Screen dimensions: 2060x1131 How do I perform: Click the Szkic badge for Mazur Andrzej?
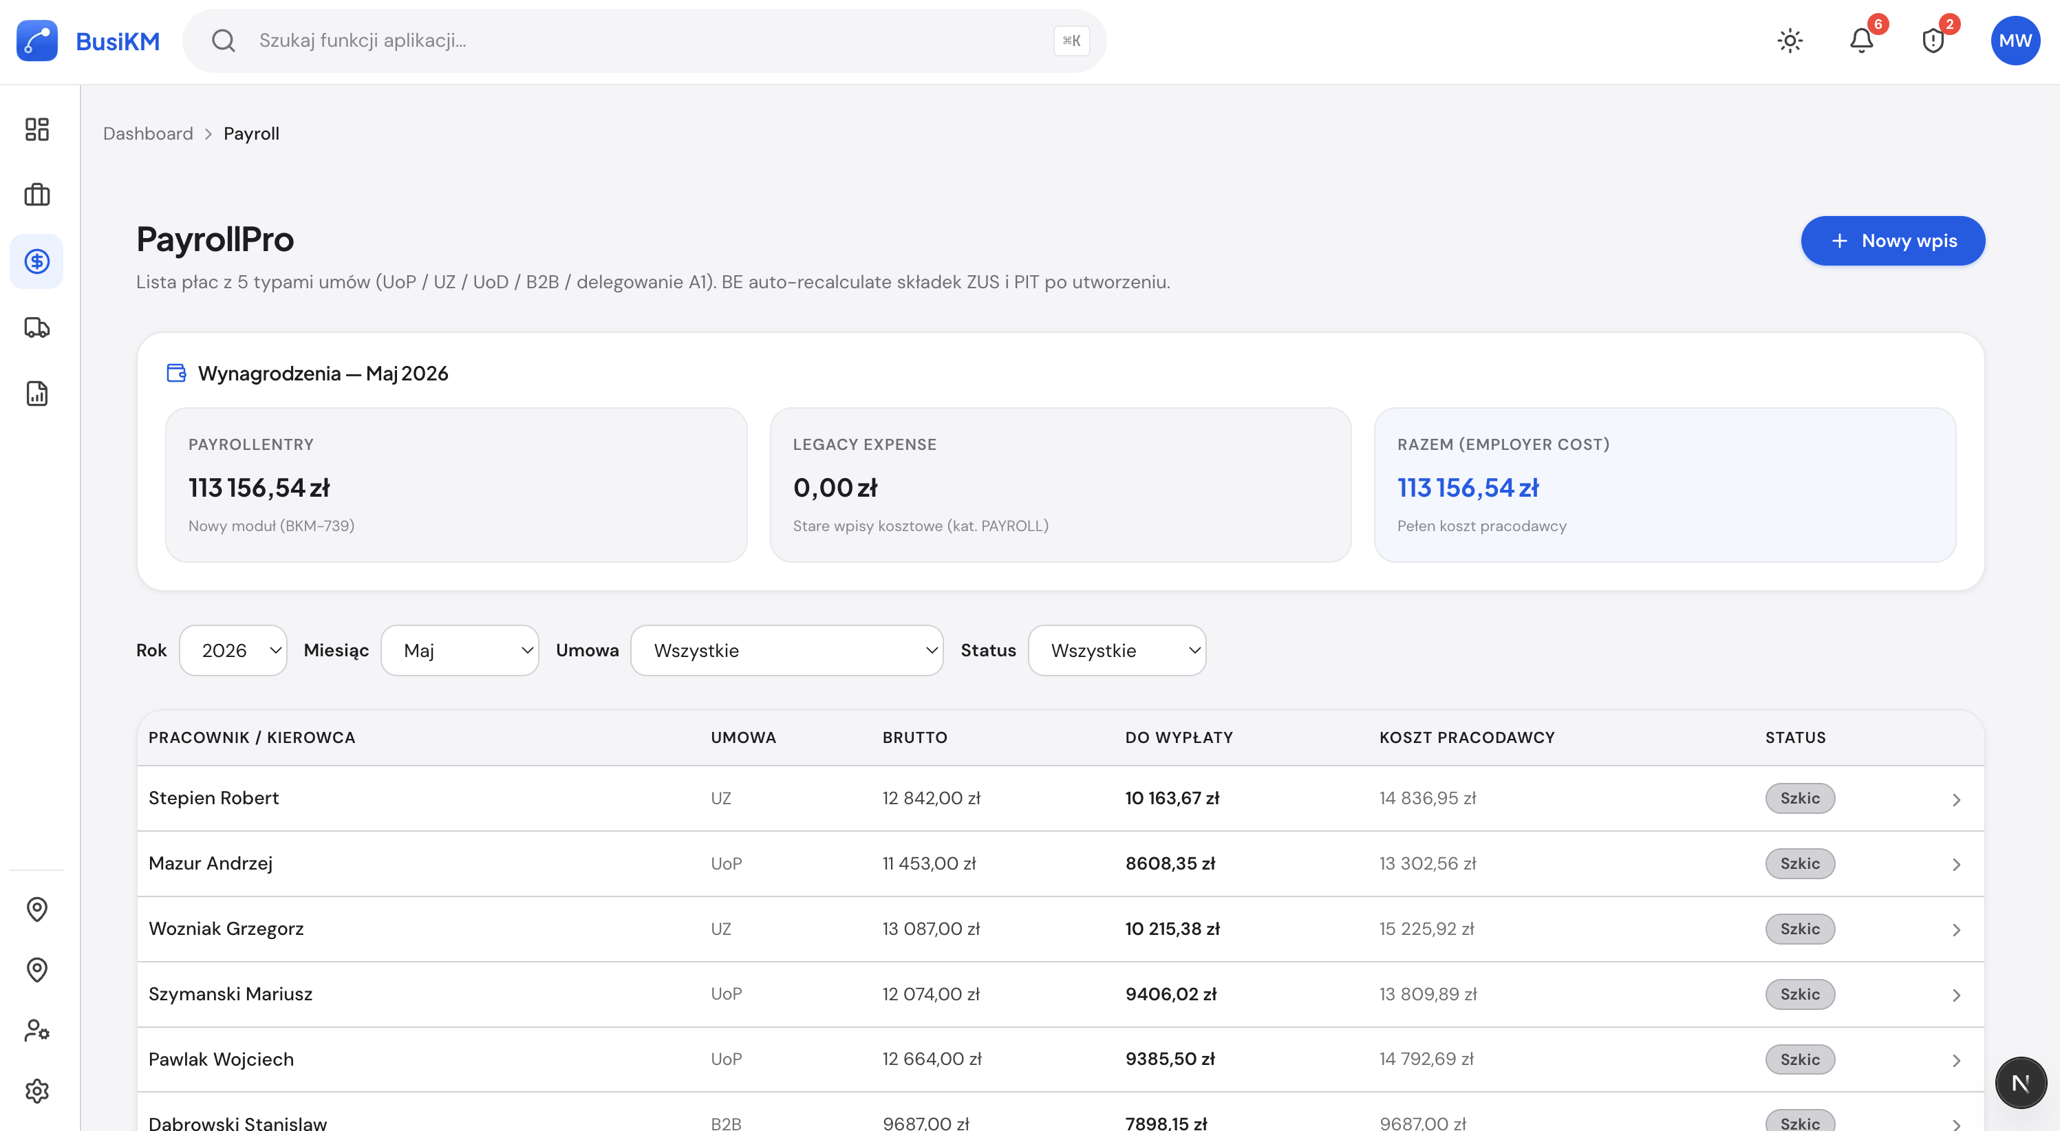(x=1799, y=864)
